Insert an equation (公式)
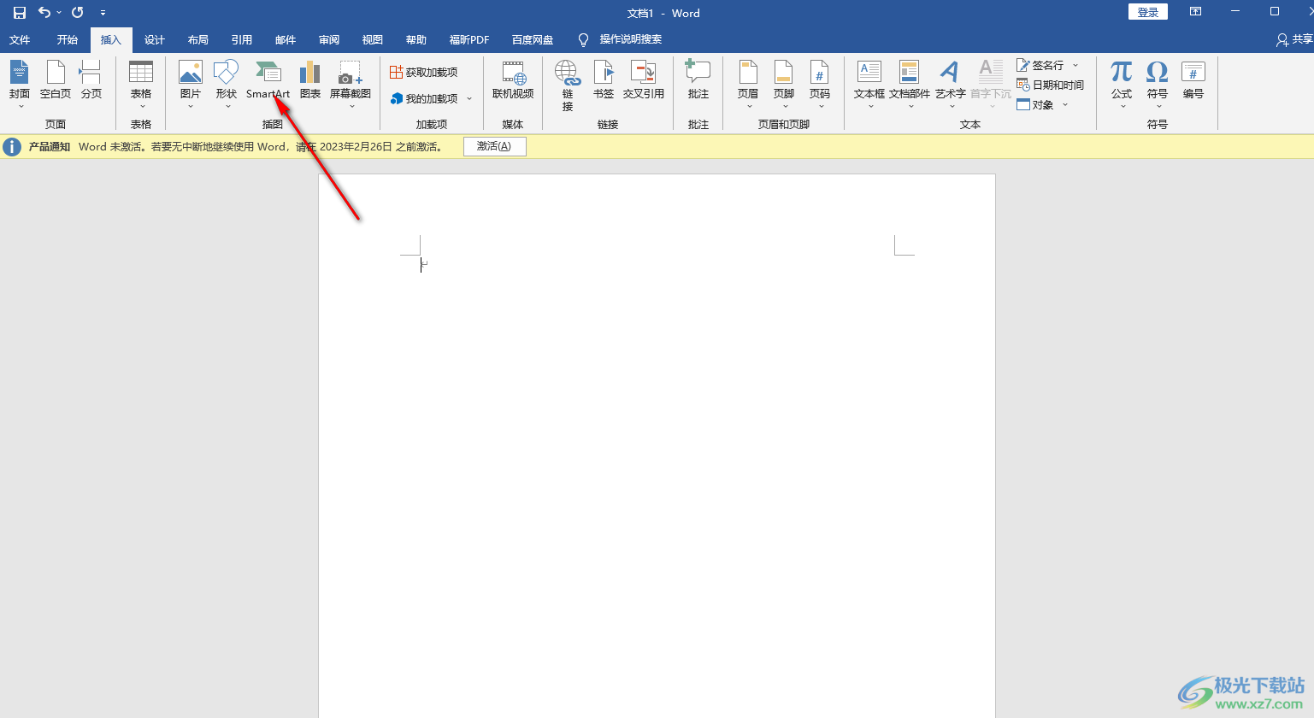The image size is (1314, 718). [x=1122, y=84]
